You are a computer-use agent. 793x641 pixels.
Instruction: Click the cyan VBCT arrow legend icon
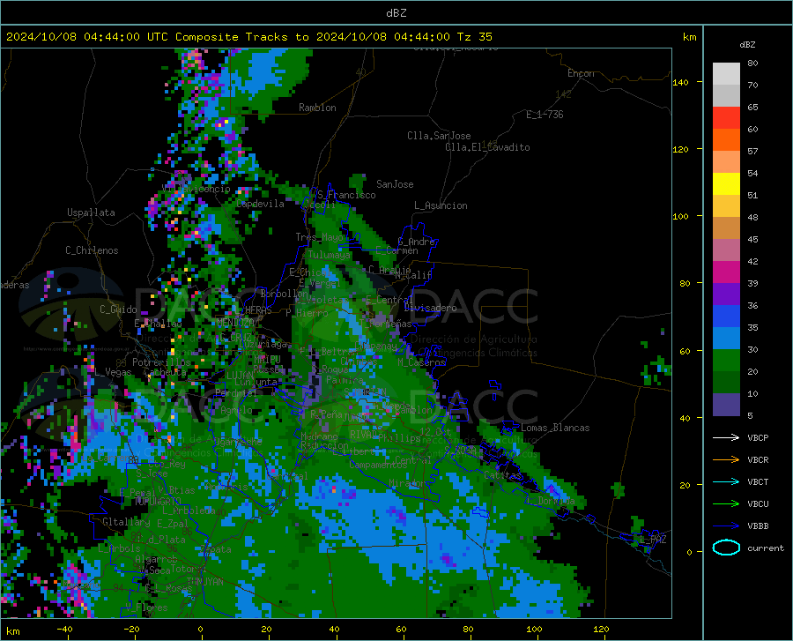(x=726, y=481)
